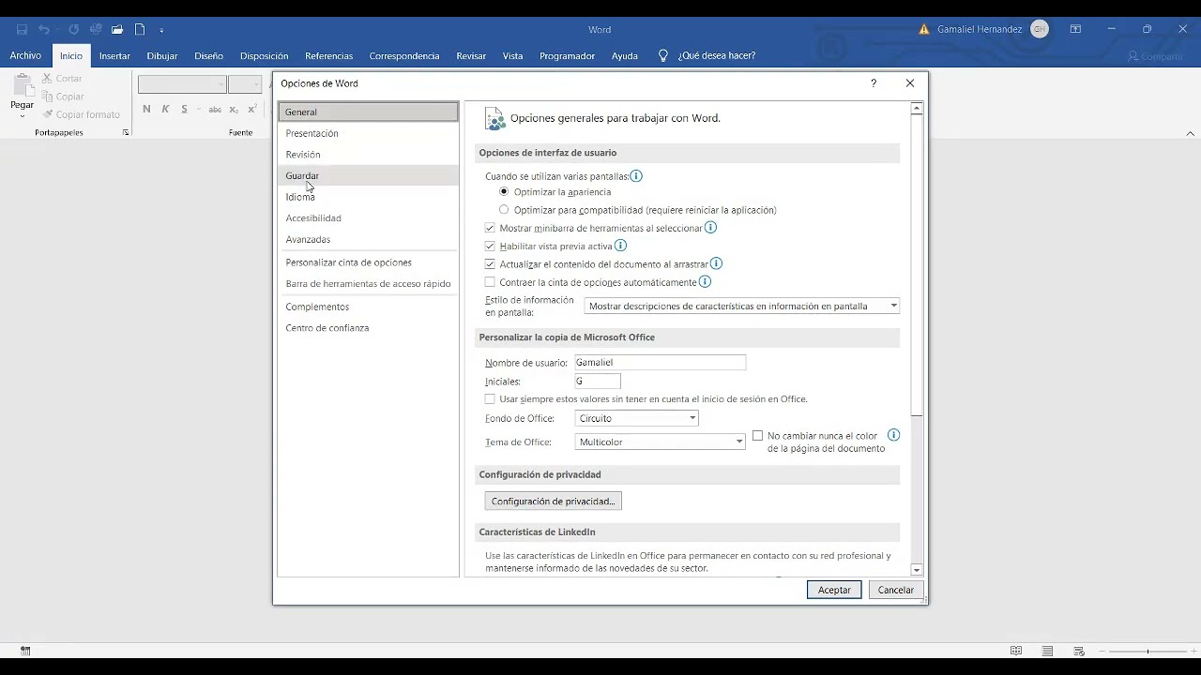
Task: Open Centro de confianza category
Action: click(368, 328)
